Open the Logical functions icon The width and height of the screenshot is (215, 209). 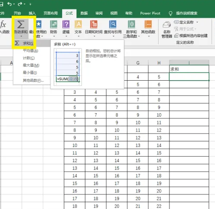point(66,24)
